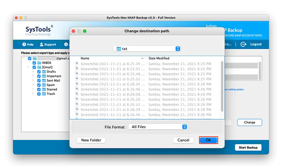Uncheck the [Gmail] folder checkbox
Viewport: 282px width, 166px height.
coord(34,67)
